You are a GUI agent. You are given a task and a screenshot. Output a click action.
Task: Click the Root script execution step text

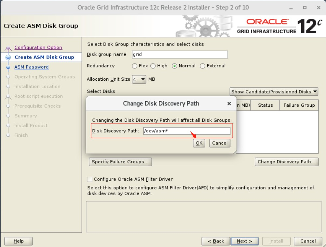click(x=38, y=96)
